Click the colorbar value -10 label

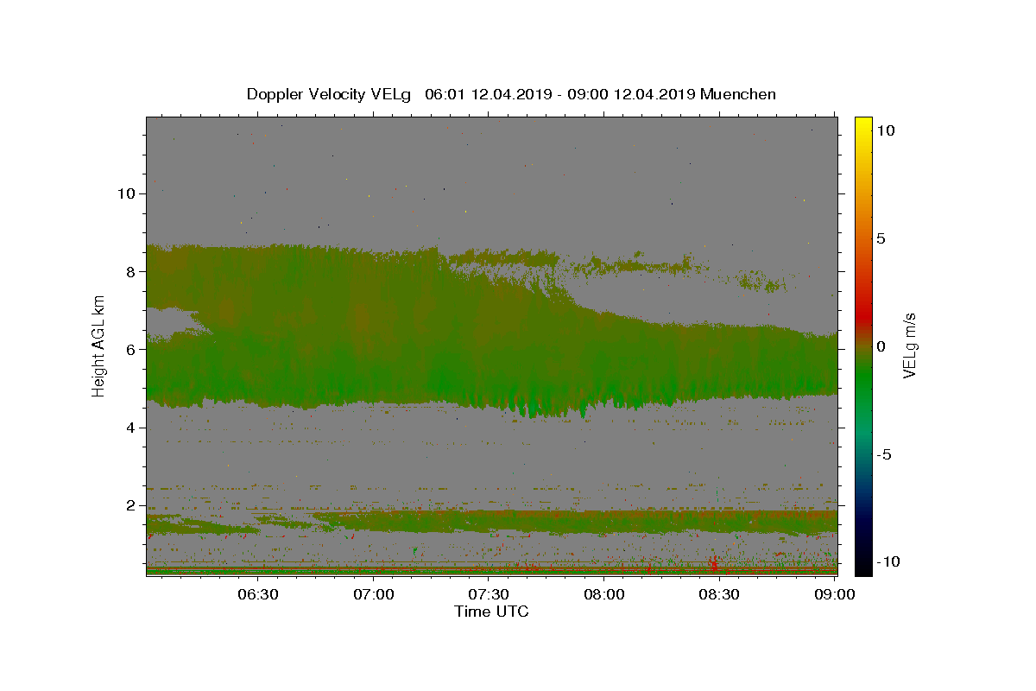click(x=889, y=561)
